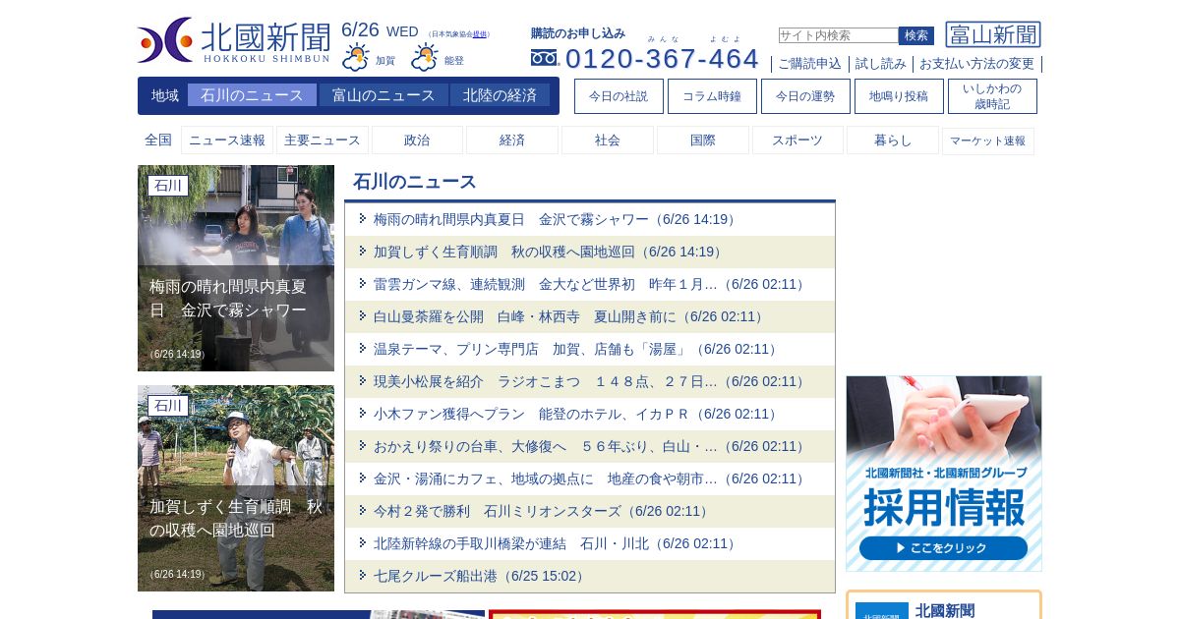Go to 社会 category
The height and width of the screenshot is (619, 1180).
pyautogui.click(x=608, y=141)
